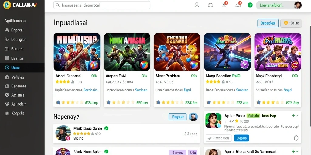The image size is (311, 155).
Task: Open the inbox icon with red badge
Action: 224,5
